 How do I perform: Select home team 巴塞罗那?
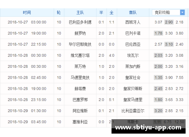(x=80, y=100)
